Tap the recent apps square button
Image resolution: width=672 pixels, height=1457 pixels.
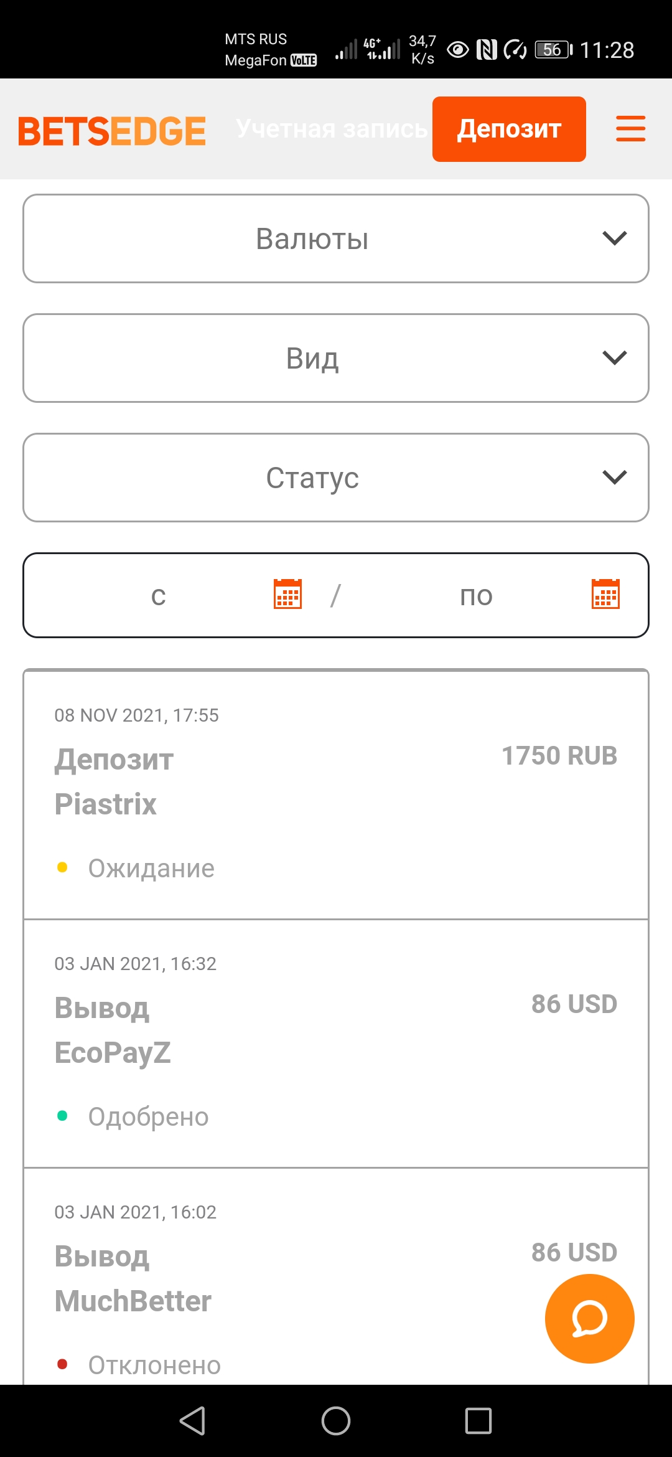point(478,1421)
